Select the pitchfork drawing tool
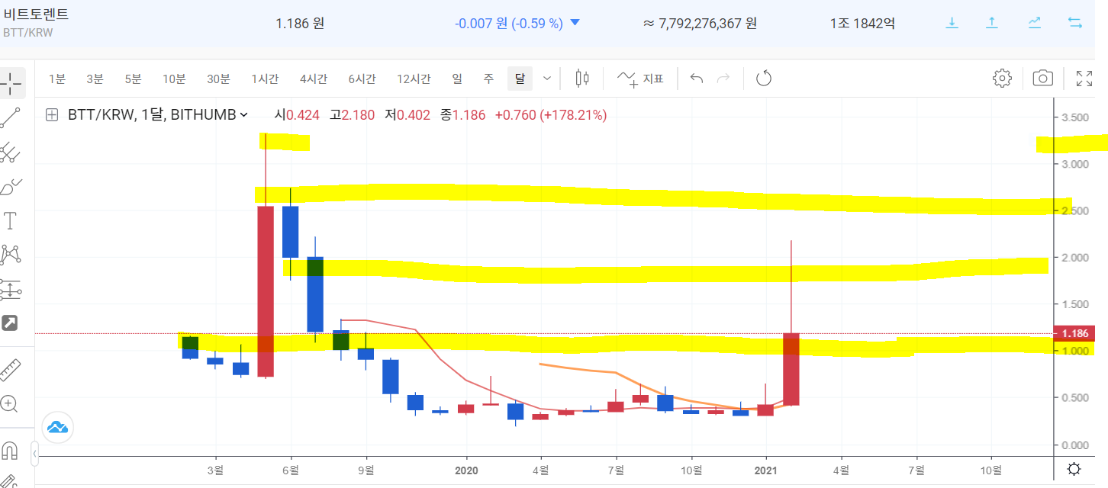 coord(11,152)
